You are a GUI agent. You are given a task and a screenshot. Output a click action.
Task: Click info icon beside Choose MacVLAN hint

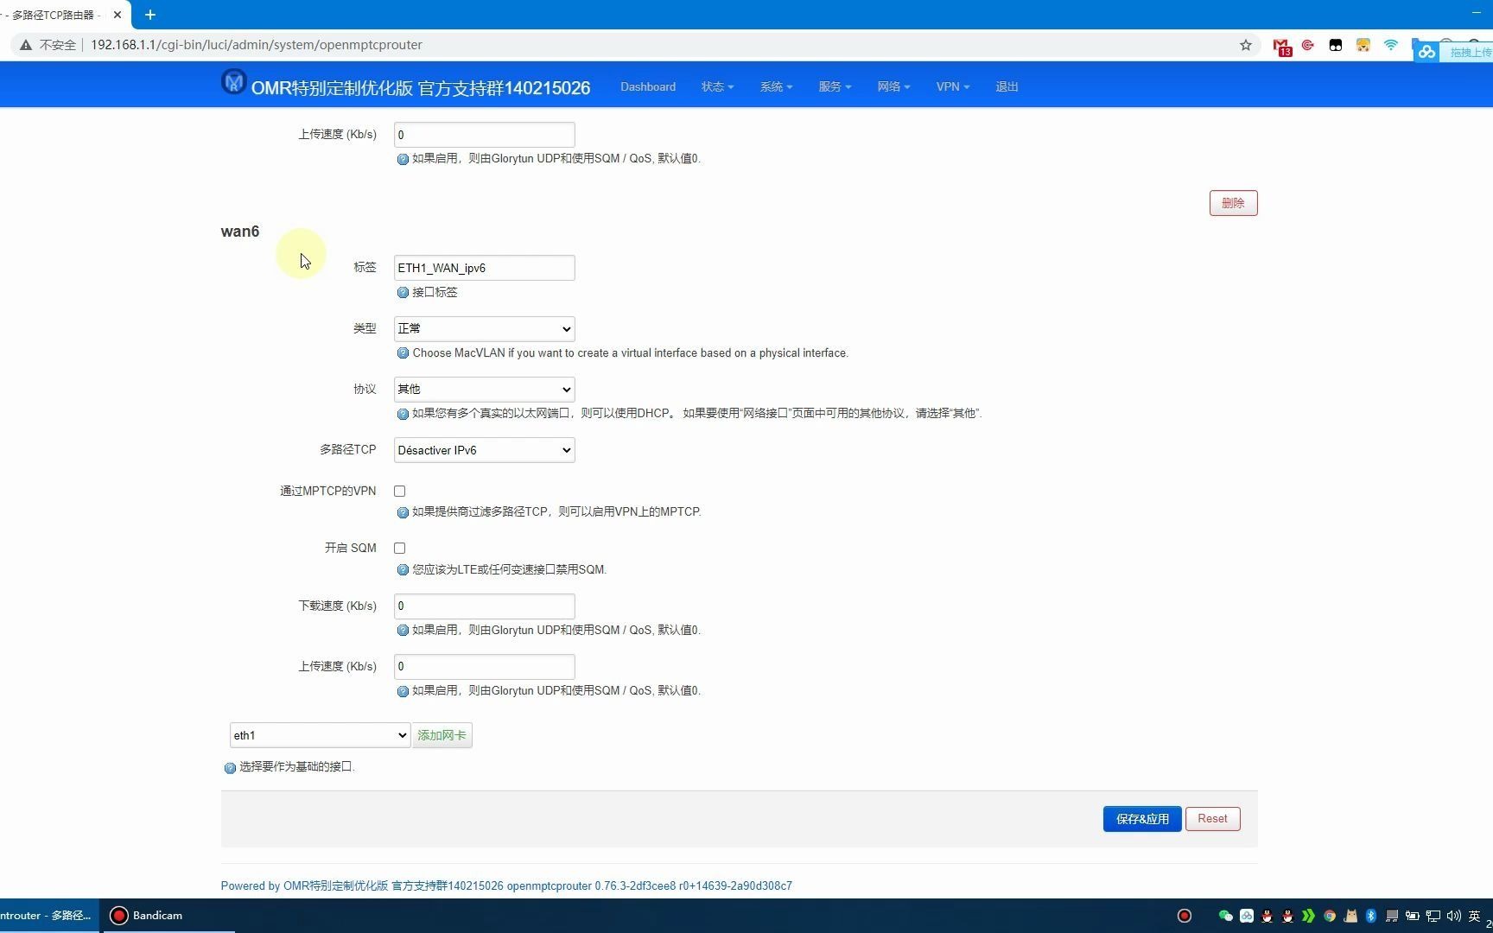pyautogui.click(x=403, y=353)
